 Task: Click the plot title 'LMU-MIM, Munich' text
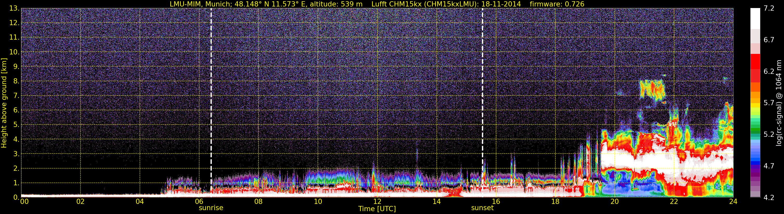[x=201, y=4]
